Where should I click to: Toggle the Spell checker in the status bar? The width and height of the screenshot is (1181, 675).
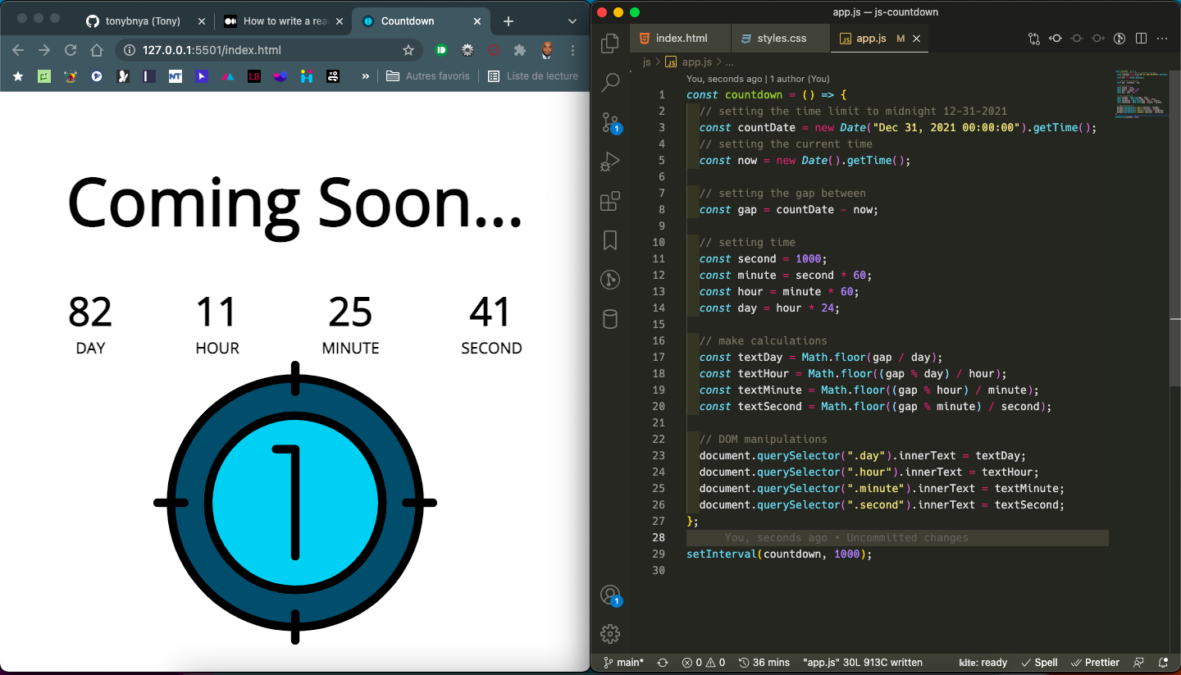(x=1039, y=662)
